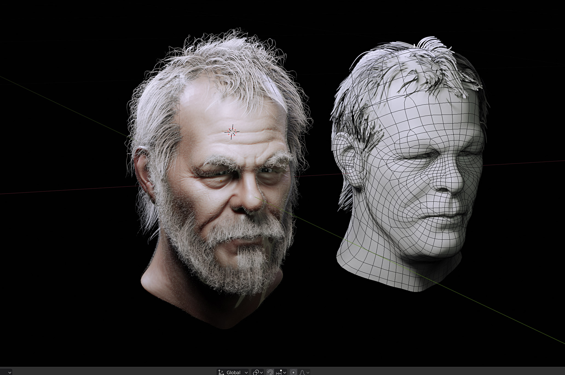Screen dimensions: 565x375
Task: Open the transform pivot point dropdown
Action: (x=258, y=372)
